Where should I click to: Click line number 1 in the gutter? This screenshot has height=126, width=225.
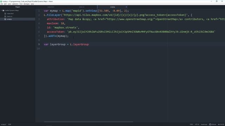(x=39, y=11)
